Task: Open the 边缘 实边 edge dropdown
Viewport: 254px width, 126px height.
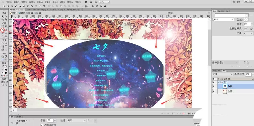Action: pos(77,120)
